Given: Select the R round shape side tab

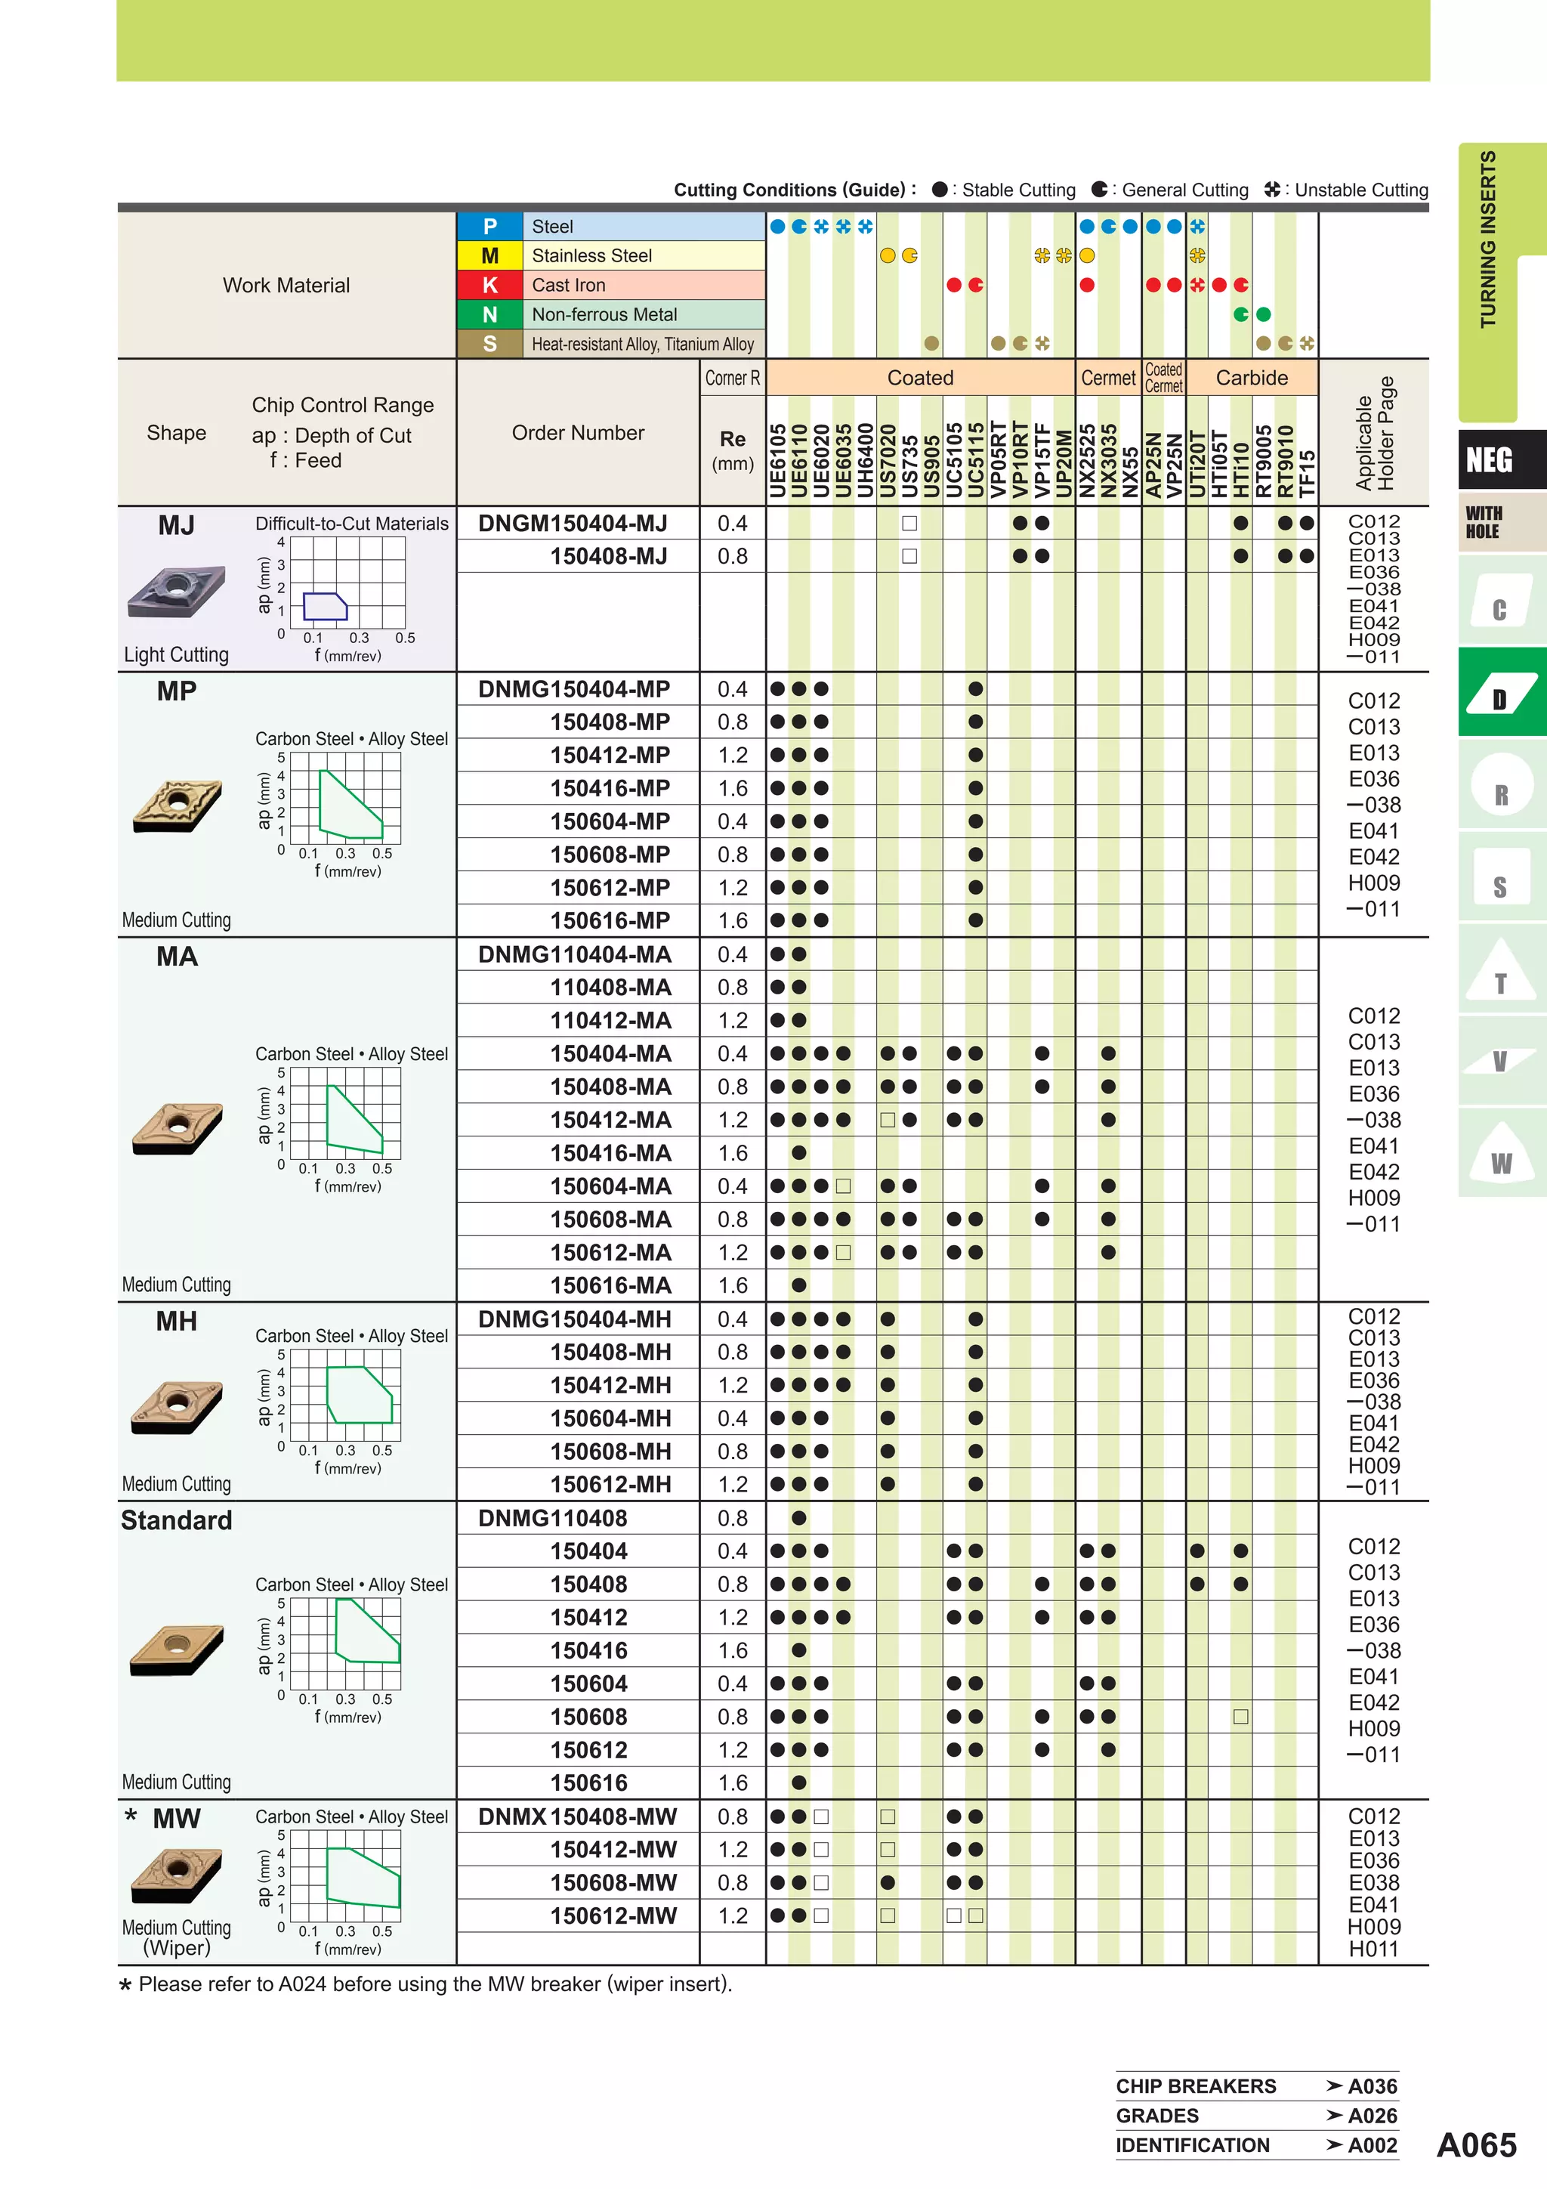Looking at the screenshot, I should click(x=1501, y=784).
